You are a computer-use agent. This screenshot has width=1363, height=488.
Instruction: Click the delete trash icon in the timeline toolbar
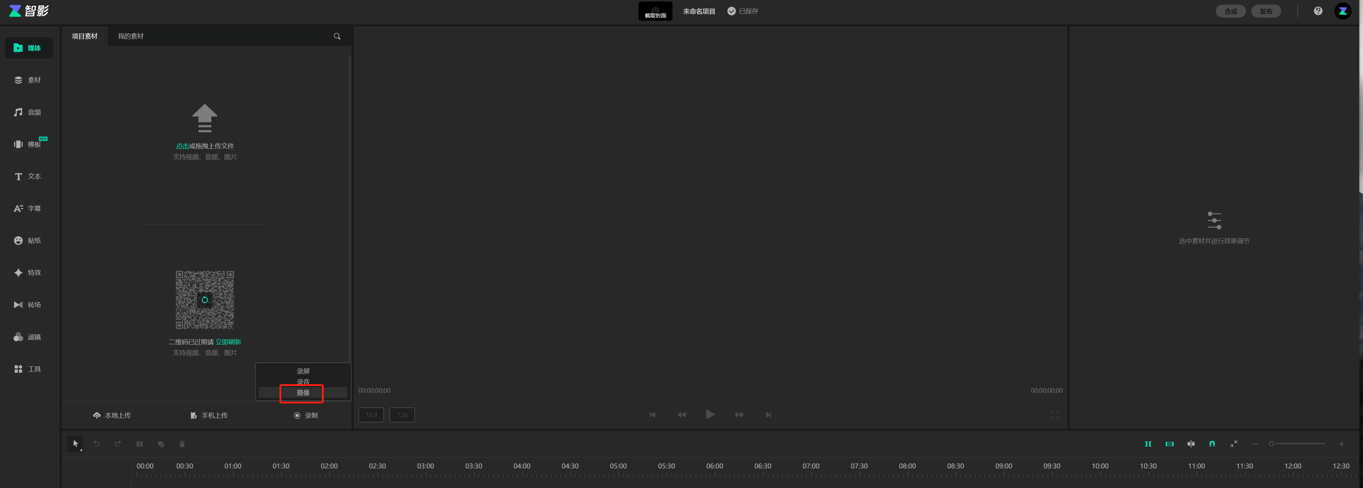coord(182,444)
